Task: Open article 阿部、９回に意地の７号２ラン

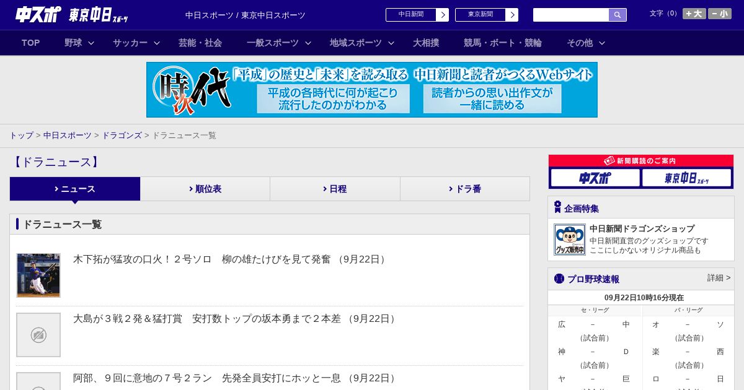Action: [235, 378]
